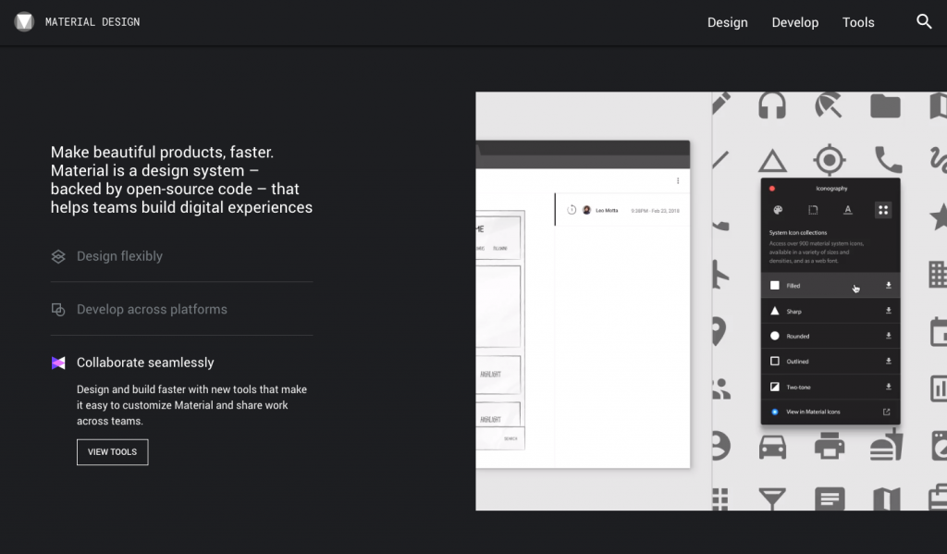Choose the Rounded icon style row
The image size is (947, 554).
tap(830, 336)
